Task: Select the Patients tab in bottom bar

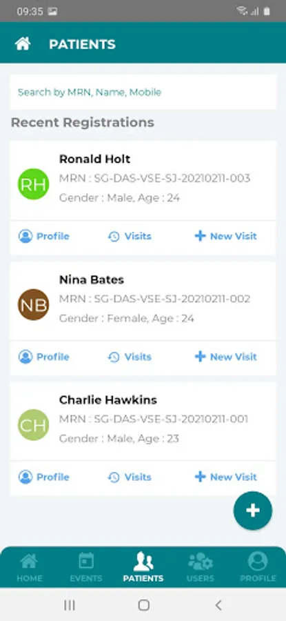Action: (143, 568)
